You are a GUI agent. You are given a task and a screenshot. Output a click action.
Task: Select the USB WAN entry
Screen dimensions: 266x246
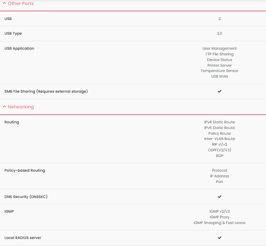tap(220, 76)
